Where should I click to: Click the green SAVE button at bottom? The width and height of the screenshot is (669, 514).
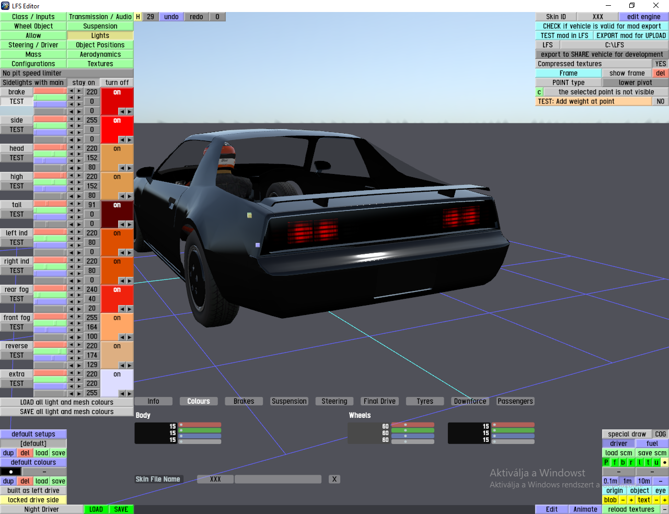click(121, 509)
